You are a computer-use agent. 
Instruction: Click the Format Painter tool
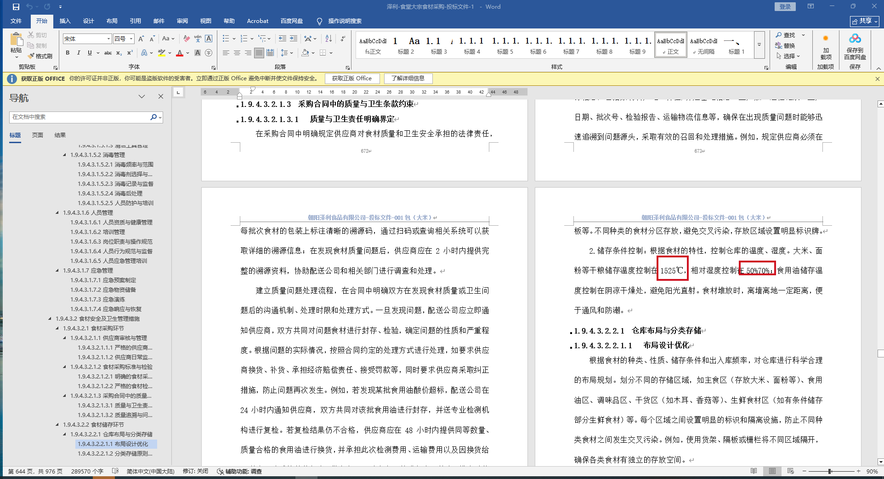point(40,56)
